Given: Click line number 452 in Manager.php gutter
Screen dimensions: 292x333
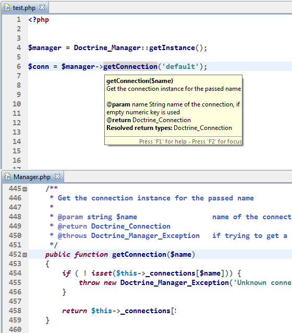Looking at the screenshot, I should point(15,254).
